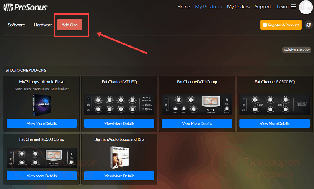The width and height of the screenshot is (314, 189).
Task: Click the 'MVP Loops - Atomic Blaze' title
Action: [x=41, y=82]
